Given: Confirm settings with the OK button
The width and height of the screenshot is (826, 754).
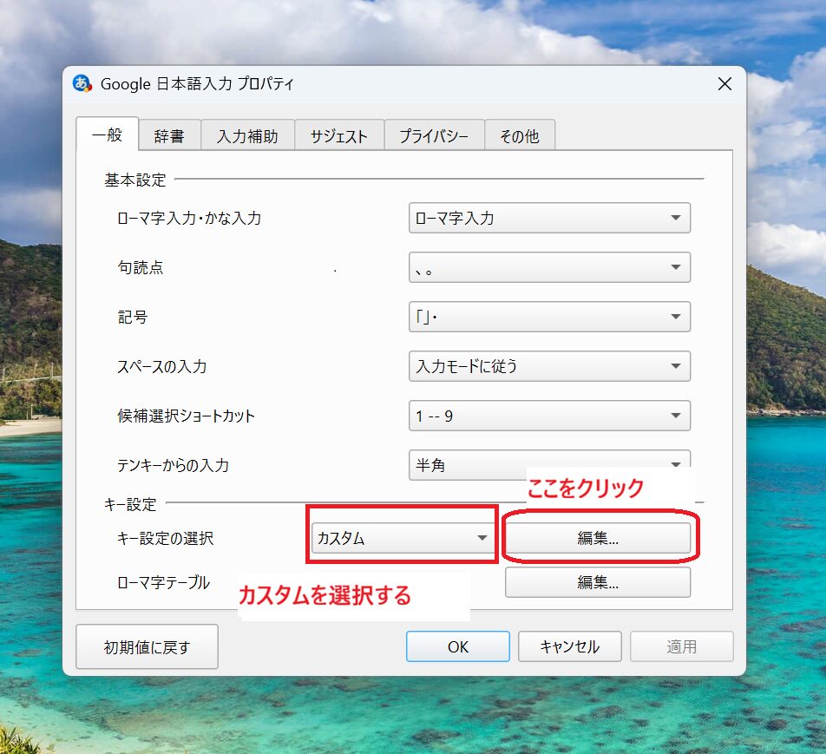Looking at the screenshot, I should pos(457,646).
